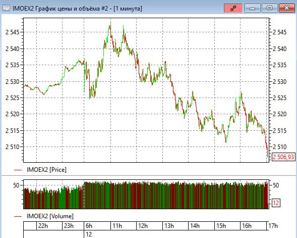
Task: Select the IMOEX2 [Volume] legend entry
Action: coord(50,216)
